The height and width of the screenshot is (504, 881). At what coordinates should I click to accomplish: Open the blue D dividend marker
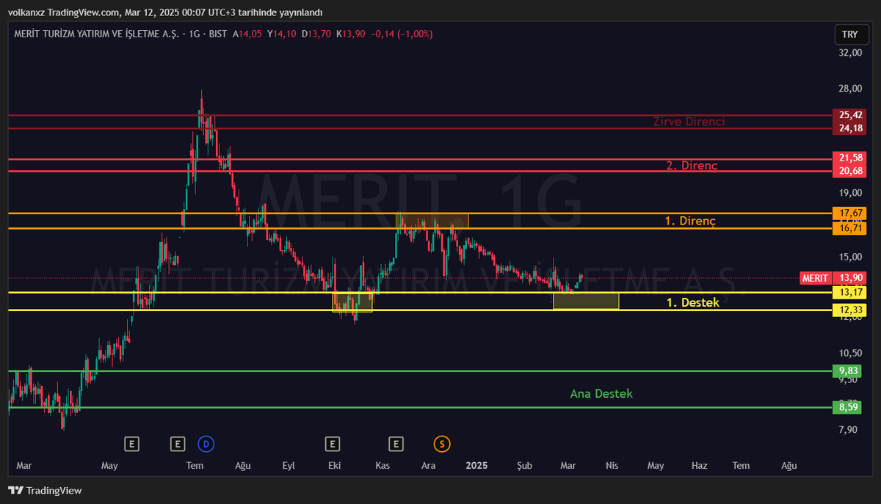(206, 444)
